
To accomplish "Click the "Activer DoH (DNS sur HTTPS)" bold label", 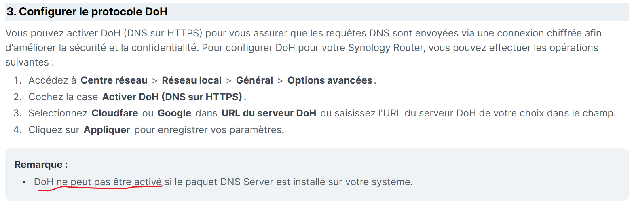I will 172,97.
